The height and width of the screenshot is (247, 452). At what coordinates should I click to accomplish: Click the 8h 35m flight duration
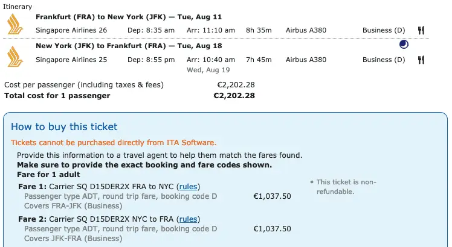pyautogui.click(x=259, y=30)
